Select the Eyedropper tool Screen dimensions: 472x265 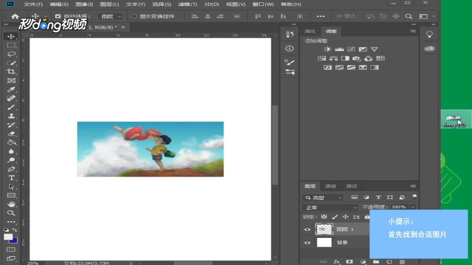tap(11, 90)
